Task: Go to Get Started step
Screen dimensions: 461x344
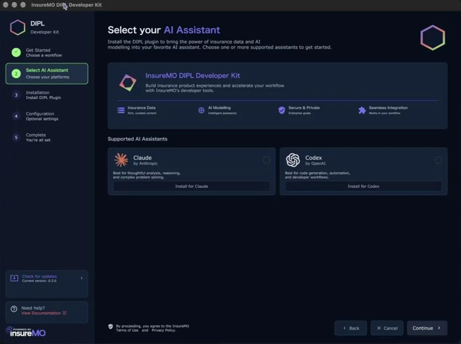Action: pos(47,52)
